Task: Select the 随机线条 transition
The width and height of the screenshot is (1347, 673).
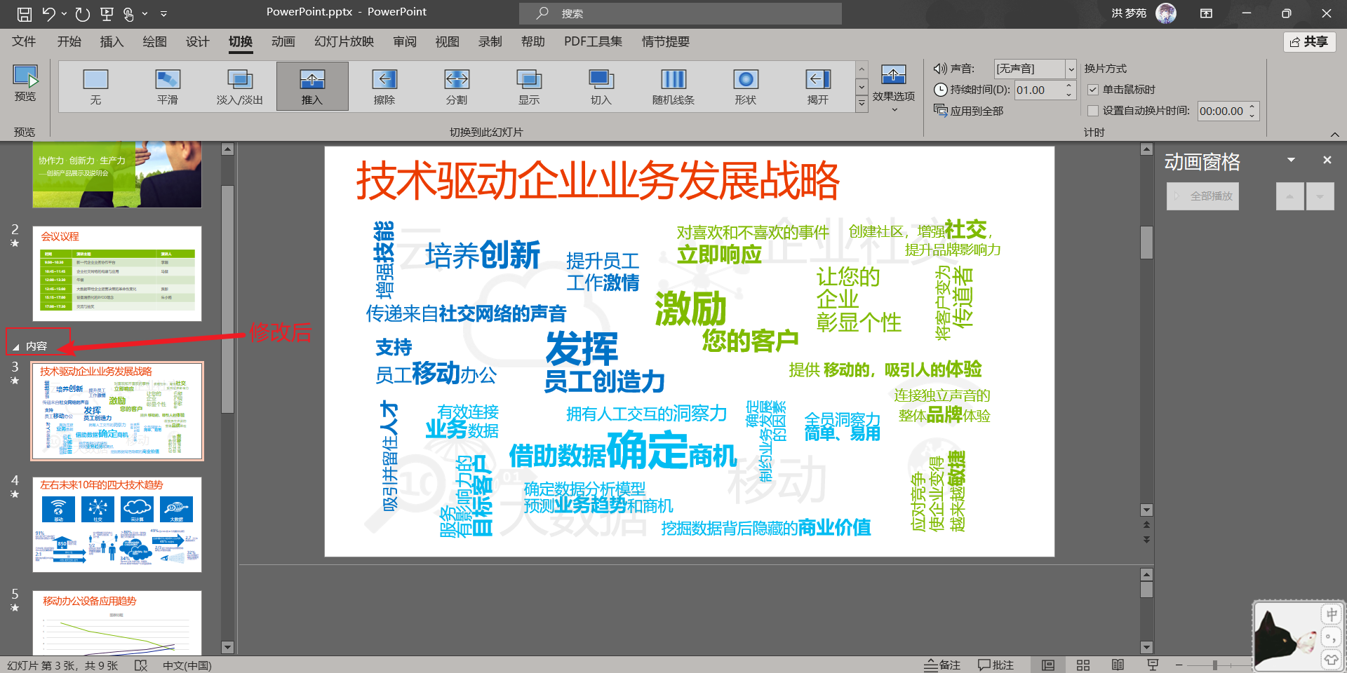Action: click(x=673, y=86)
